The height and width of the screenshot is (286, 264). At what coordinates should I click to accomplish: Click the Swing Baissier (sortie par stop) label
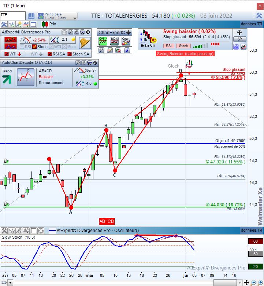(x=185, y=54)
